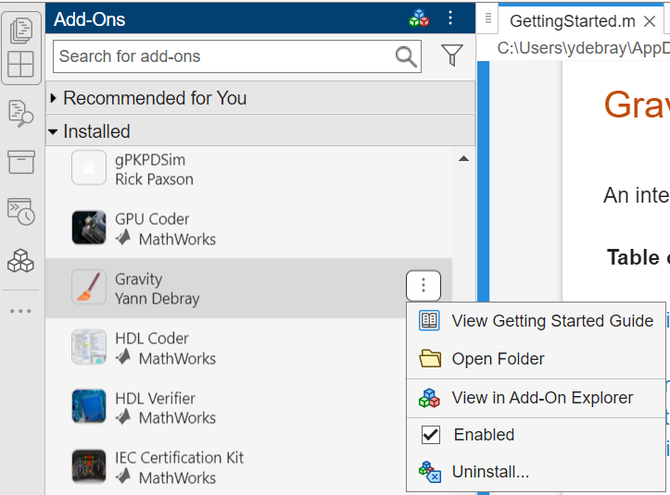
Task: Click the Search for add-ons field
Action: tap(222, 56)
